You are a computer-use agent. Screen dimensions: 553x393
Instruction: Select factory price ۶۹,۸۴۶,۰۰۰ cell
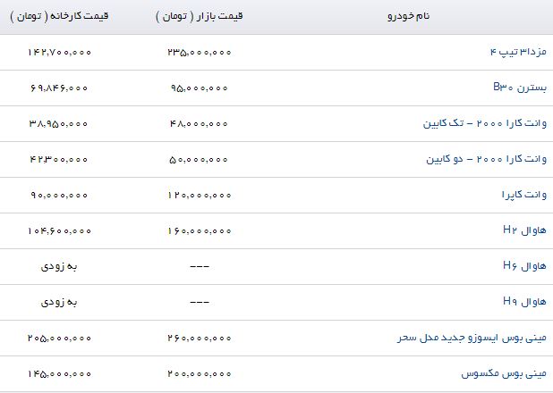59,88
